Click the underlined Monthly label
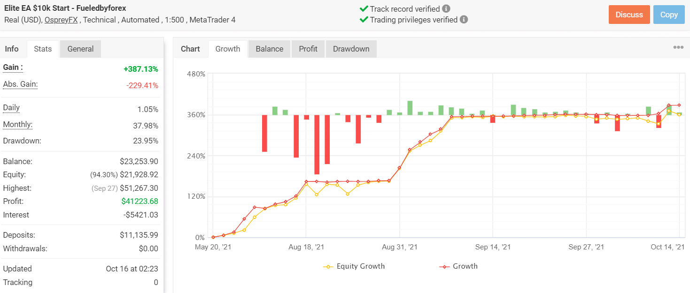690x293 pixels. [x=17, y=124]
